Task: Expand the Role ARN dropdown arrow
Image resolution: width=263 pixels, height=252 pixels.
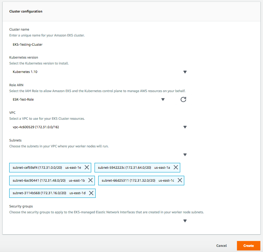Action: (163, 99)
